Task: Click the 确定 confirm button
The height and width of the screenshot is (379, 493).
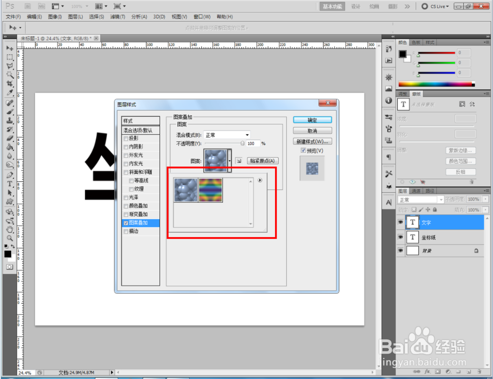Action: [312, 119]
